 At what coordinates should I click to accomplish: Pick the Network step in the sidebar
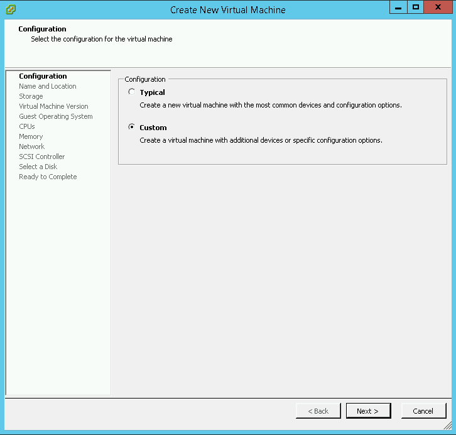tap(31, 146)
